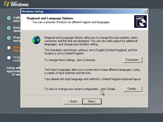Select the orange Installing Windows step indicator
The height and width of the screenshot is (122, 163).
pyautogui.click(x=9, y=48)
